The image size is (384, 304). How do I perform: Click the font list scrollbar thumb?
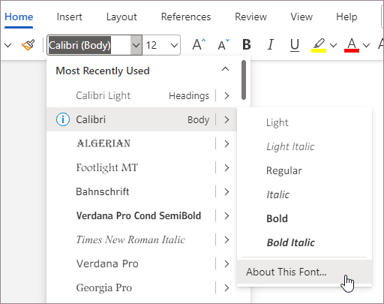[x=244, y=80]
